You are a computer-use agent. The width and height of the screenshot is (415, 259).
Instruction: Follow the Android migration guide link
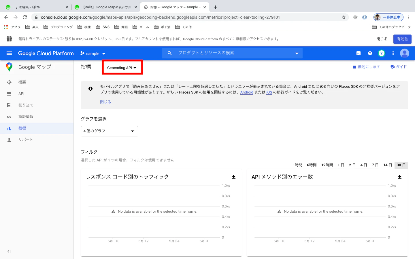247,92
